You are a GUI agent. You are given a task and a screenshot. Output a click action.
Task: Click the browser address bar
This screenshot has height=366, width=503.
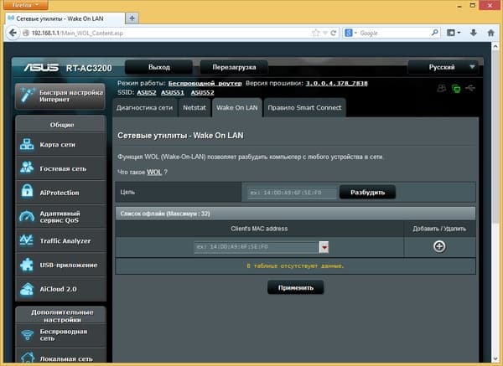(167, 33)
